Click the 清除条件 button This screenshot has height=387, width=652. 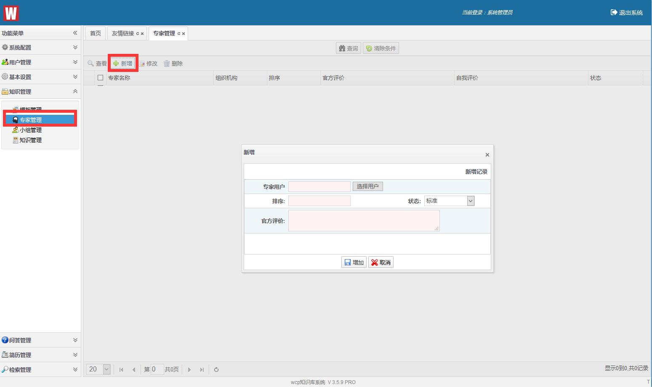(x=381, y=48)
